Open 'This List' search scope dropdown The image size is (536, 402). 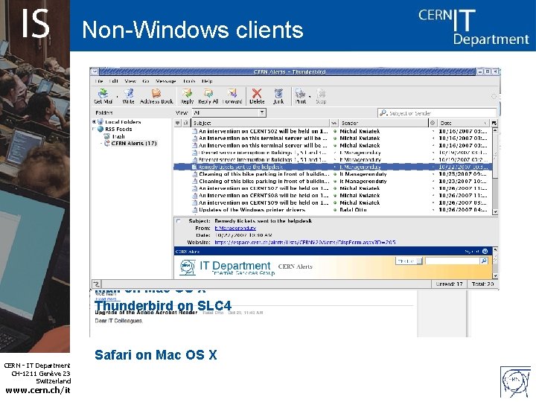409,261
